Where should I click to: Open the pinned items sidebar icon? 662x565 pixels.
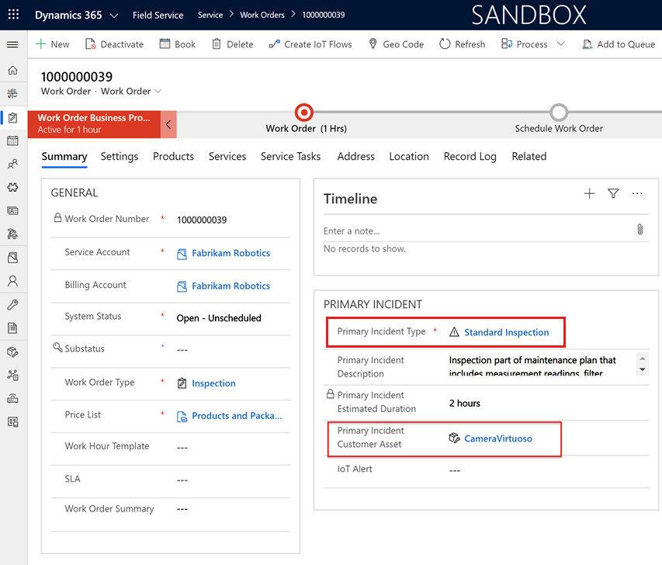[13, 93]
